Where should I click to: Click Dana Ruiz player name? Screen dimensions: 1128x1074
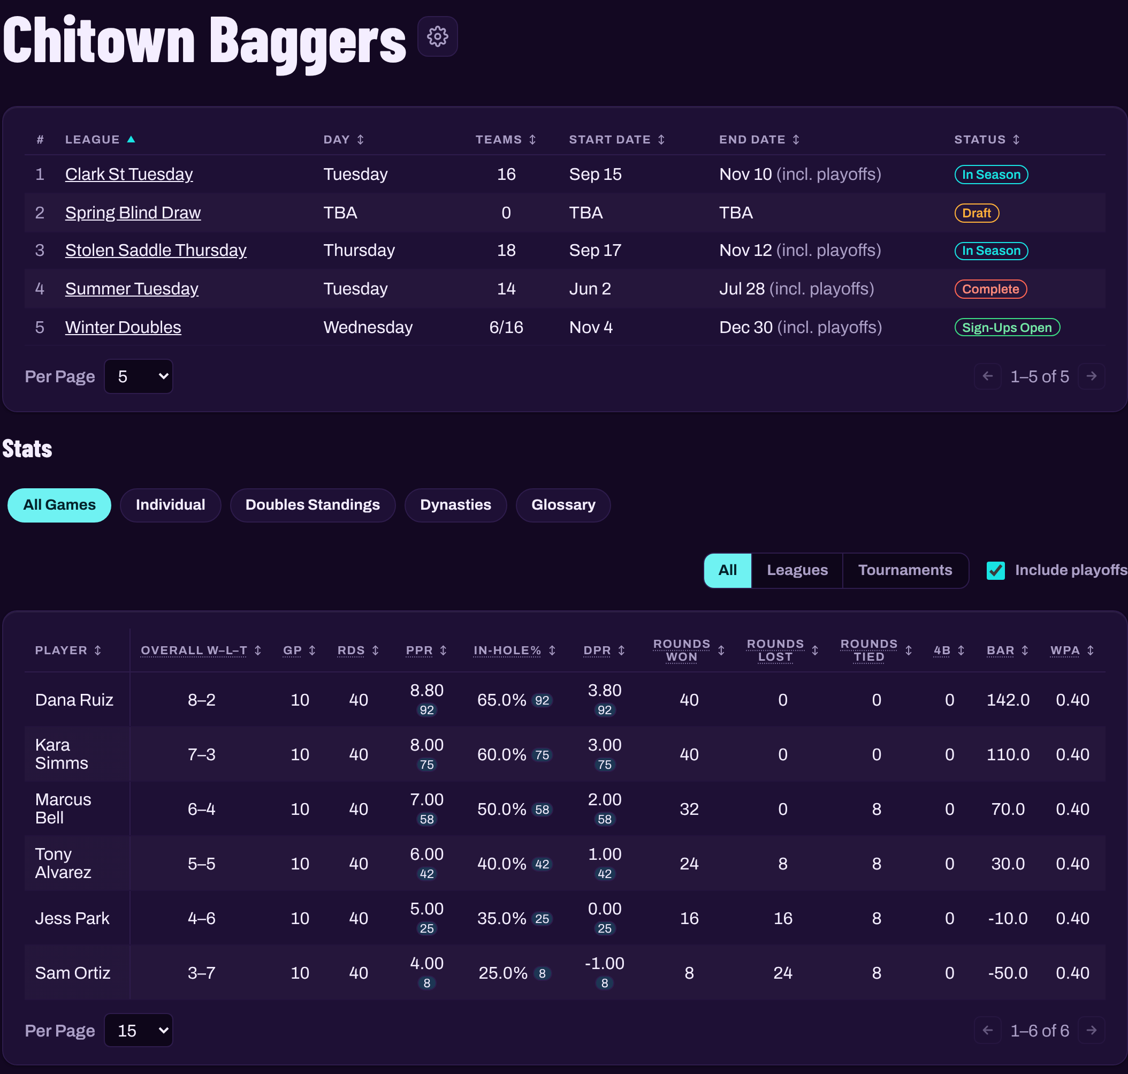pyautogui.click(x=74, y=700)
